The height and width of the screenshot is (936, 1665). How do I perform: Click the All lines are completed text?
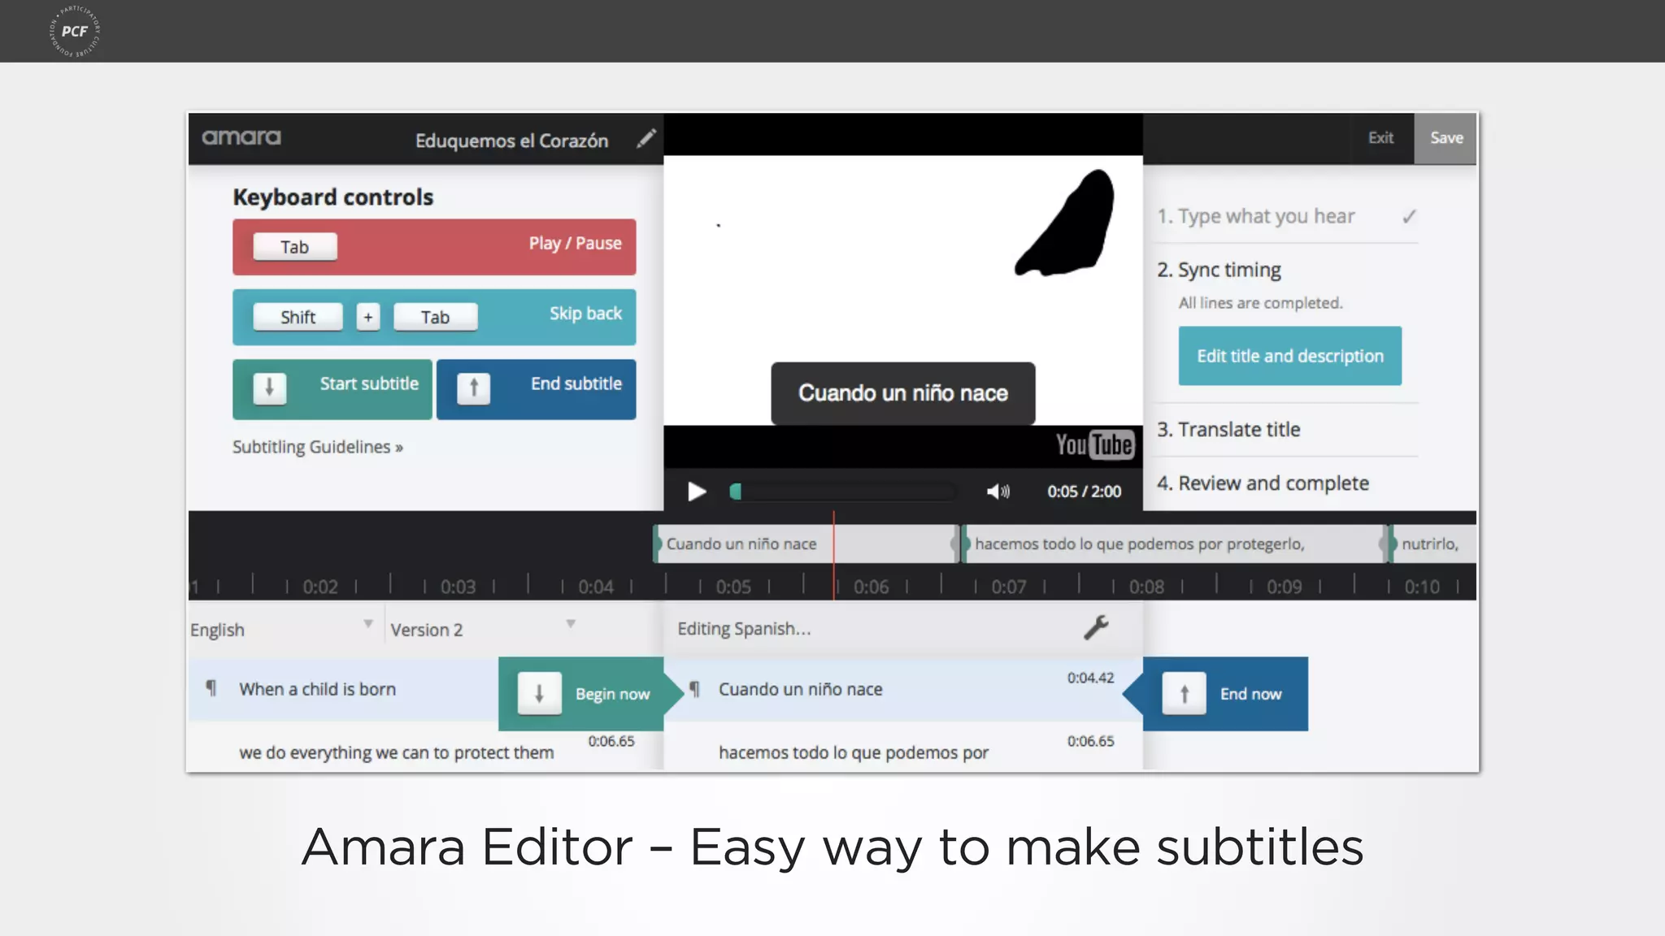(1260, 303)
